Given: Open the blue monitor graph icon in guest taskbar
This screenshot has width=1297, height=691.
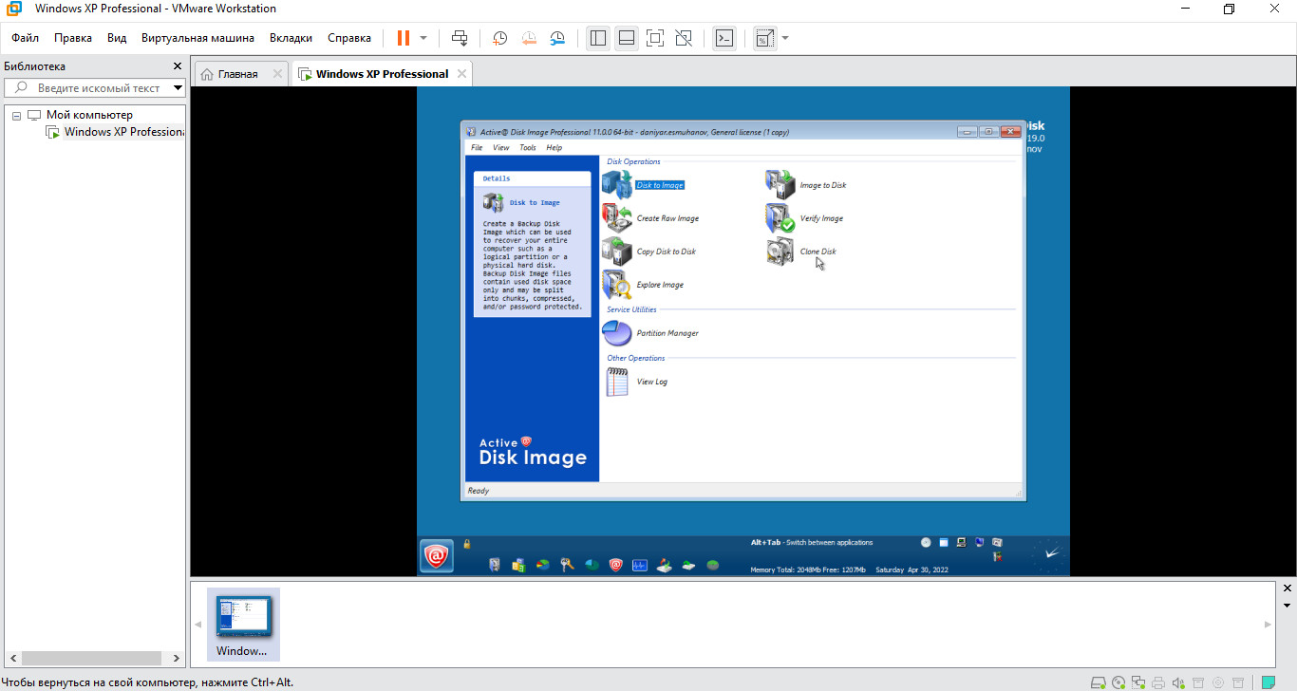Looking at the screenshot, I should 640,565.
